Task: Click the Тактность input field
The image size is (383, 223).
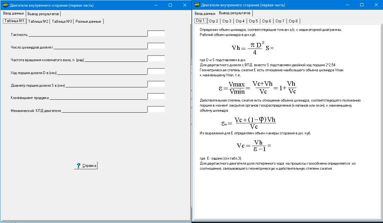Action: (x=156, y=33)
